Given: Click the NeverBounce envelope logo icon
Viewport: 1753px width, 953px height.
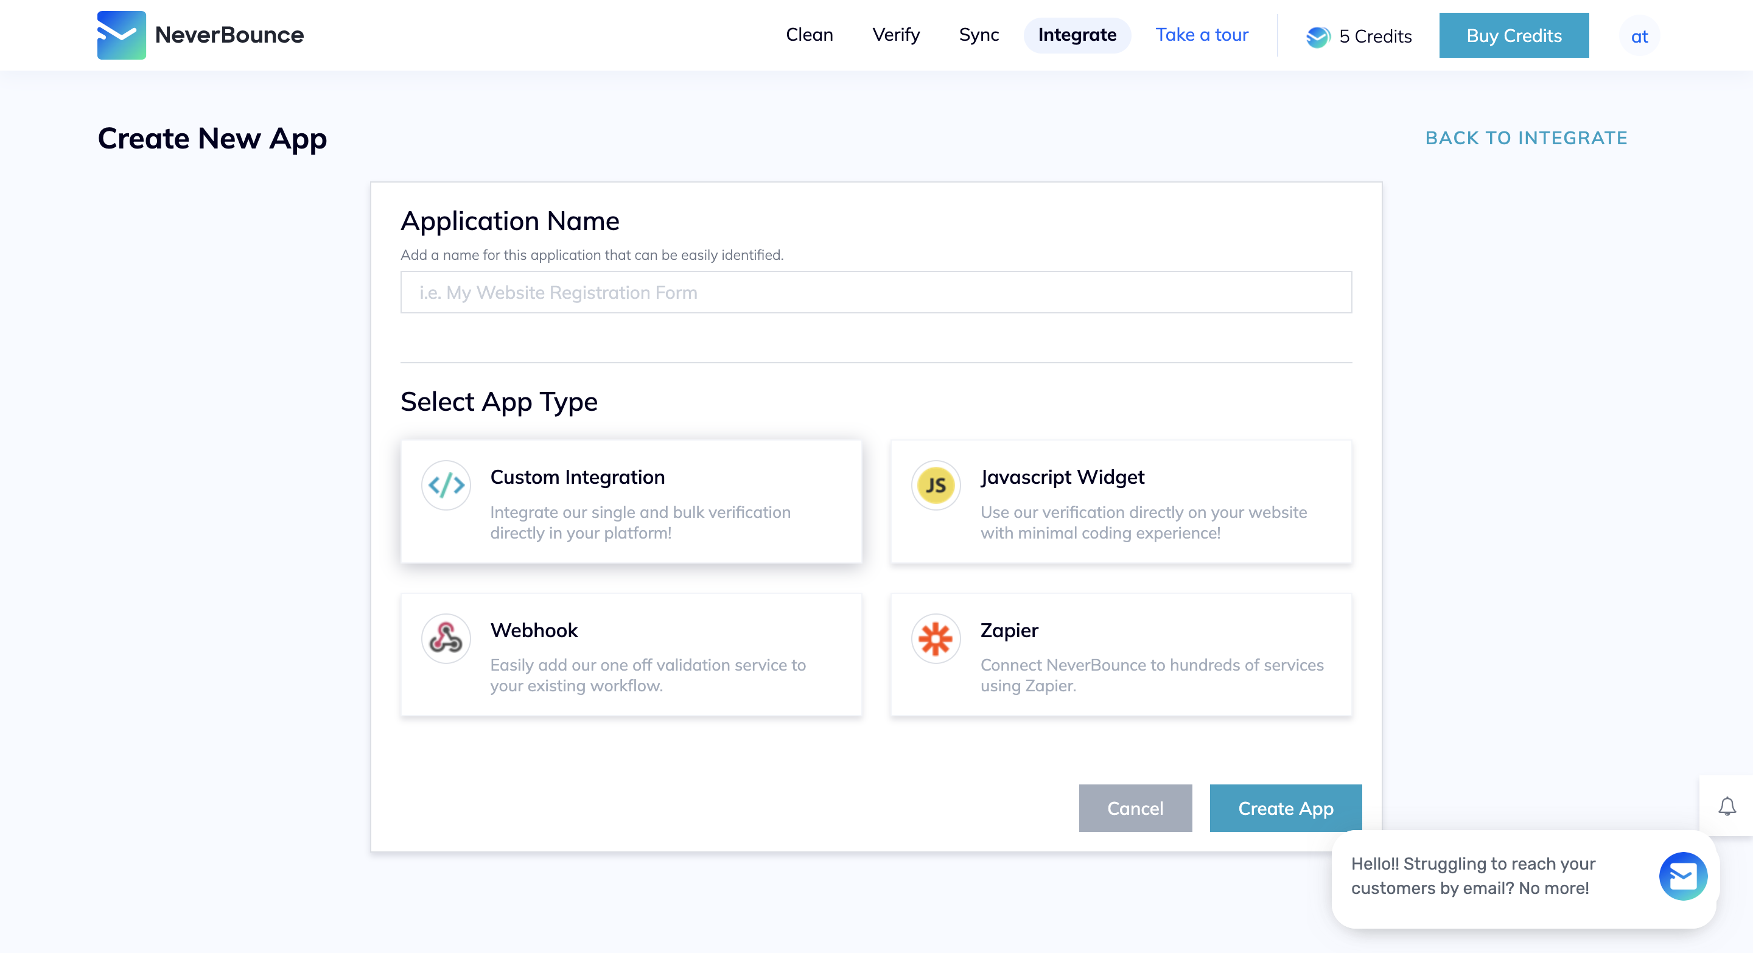Looking at the screenshot, I should 121,35.
